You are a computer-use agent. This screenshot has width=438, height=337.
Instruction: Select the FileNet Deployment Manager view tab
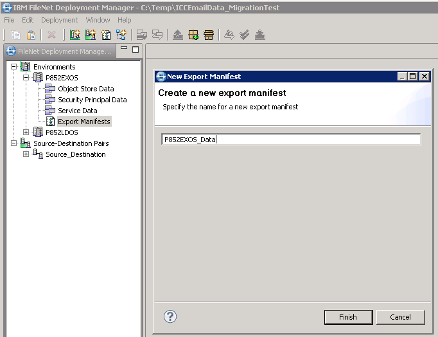tap(60, 51)
